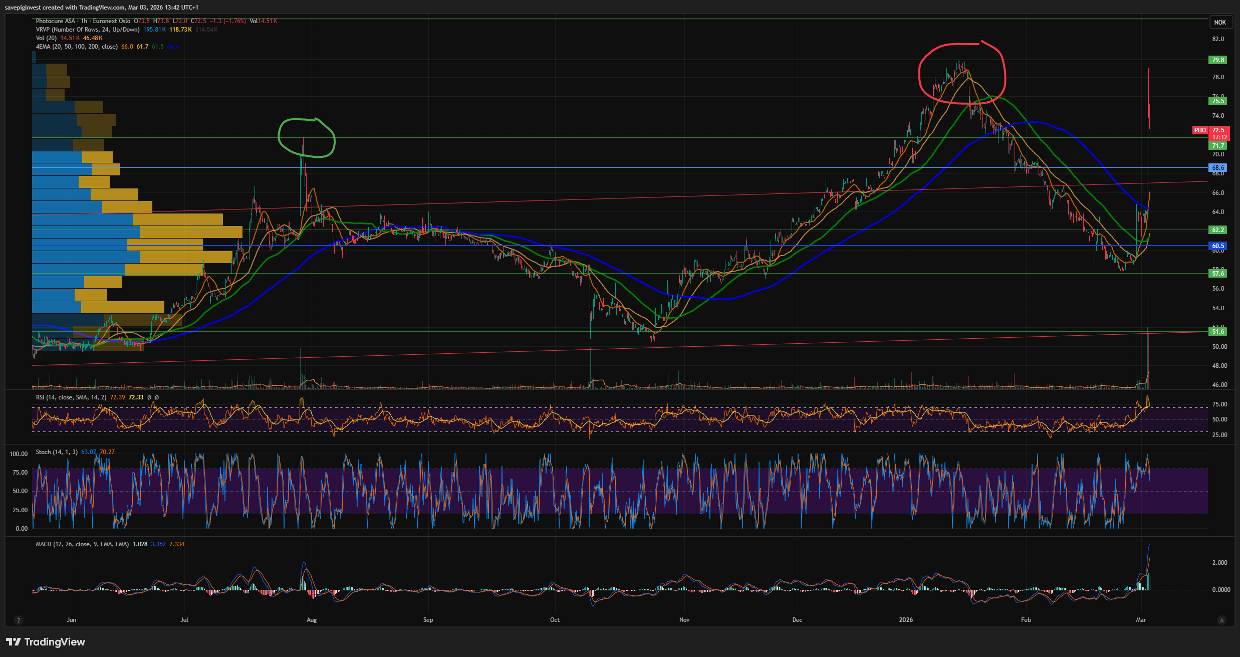Click the Nov label on time axis
This screenshot has height=657, width=1240.
(x=684, y=620)
